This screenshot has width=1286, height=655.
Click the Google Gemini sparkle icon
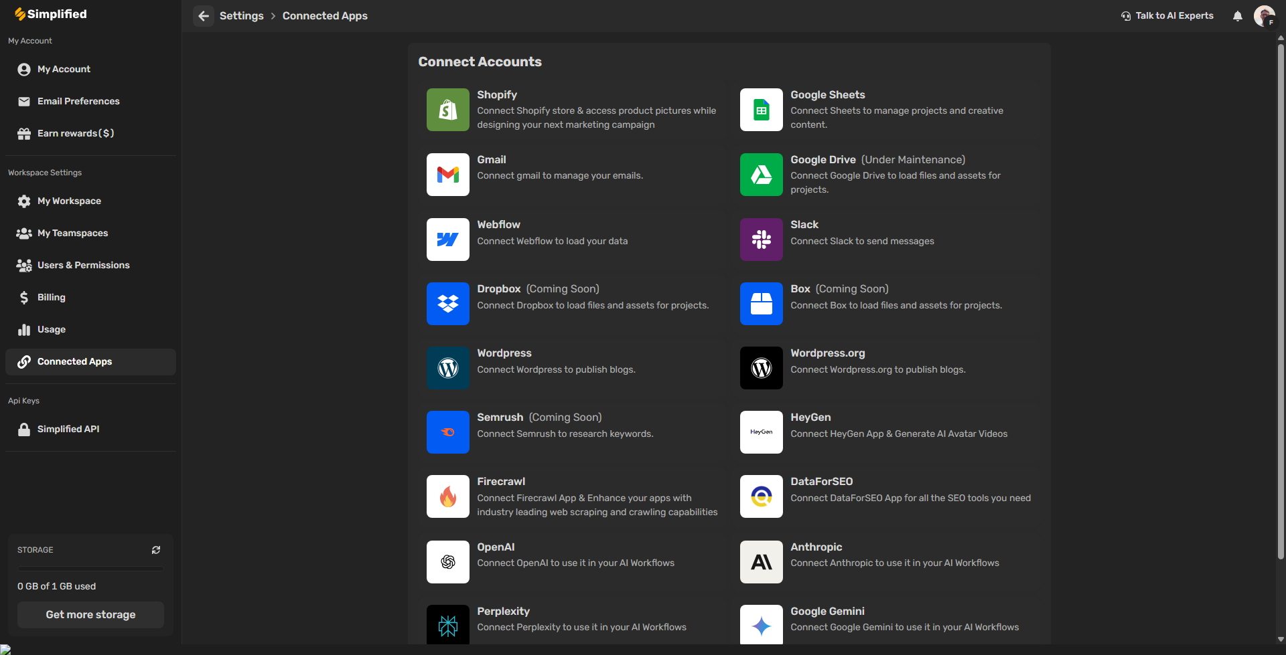pyautogui.click(x=761, y=625)
